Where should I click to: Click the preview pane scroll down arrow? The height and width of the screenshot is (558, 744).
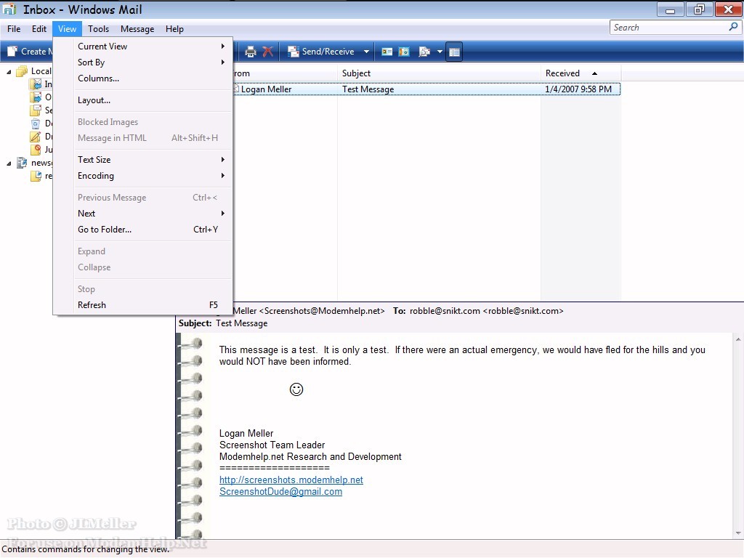738,533
